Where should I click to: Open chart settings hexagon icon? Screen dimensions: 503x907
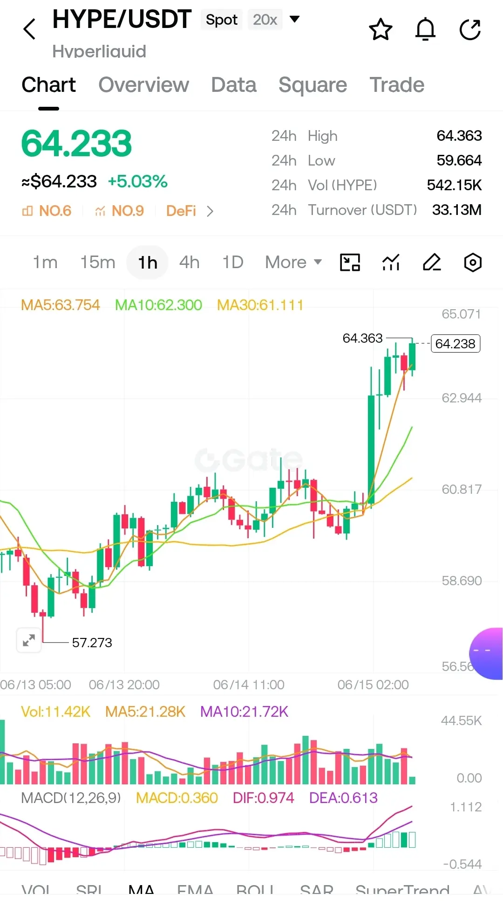click(473, 263)
